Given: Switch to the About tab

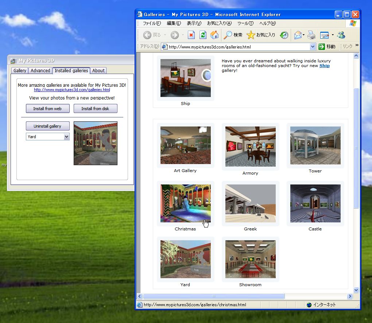Looking at the screenshot, I should click(98, 71).
